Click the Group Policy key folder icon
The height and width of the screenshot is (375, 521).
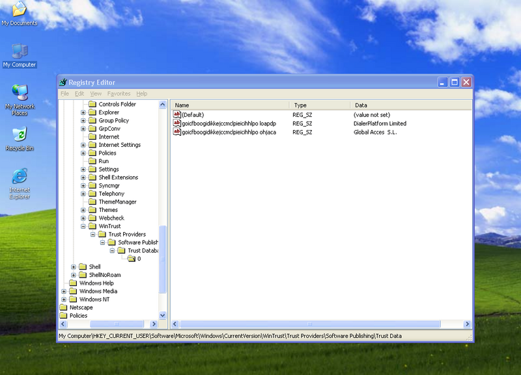(92, 120)
